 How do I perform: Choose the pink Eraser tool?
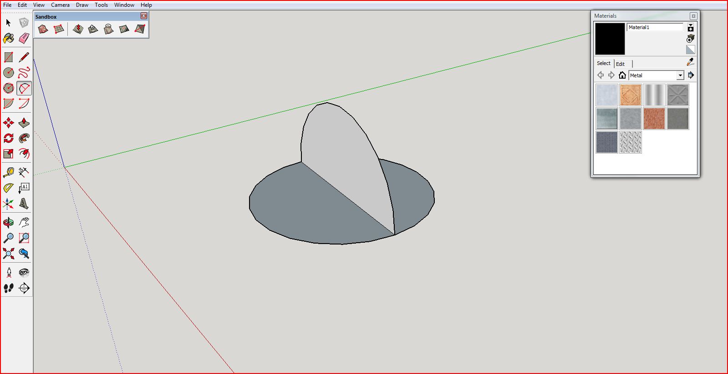[24, 38]
